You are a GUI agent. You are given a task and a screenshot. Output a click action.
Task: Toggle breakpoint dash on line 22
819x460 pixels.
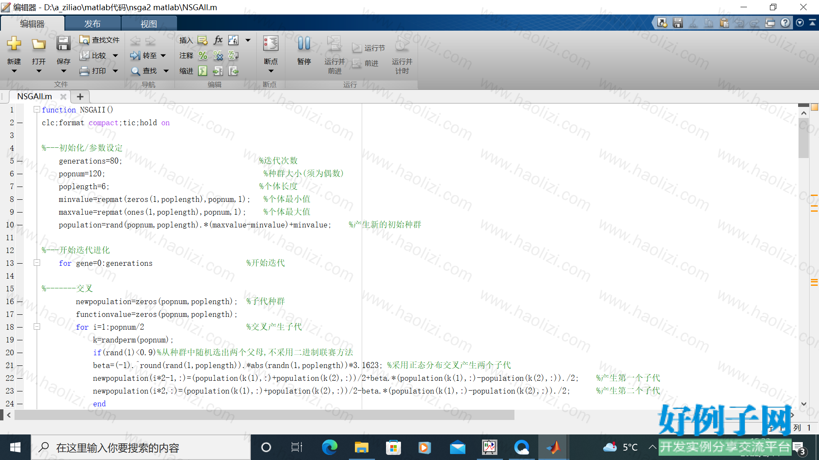20,378
